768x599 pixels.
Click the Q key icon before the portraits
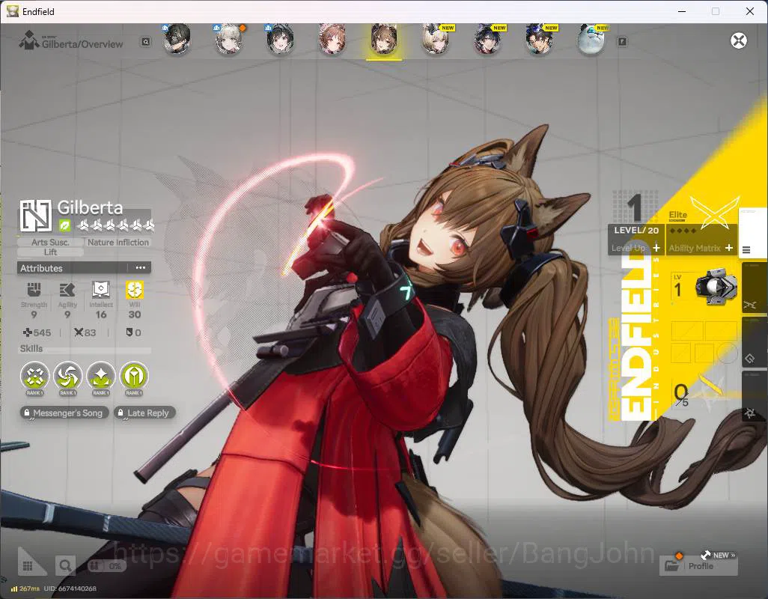click(x=146, y=42)
